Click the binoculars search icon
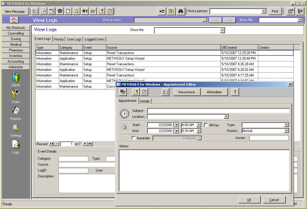The image size is (307, 209). pyautogui.click(x=181, y=11)
